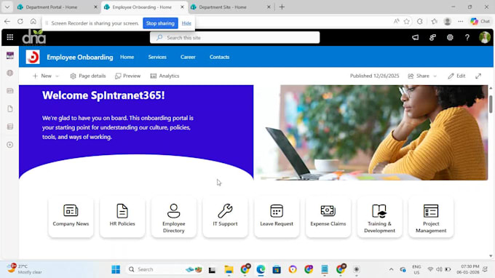Open the SharePoint app launcher waffle

click(9, 37)
